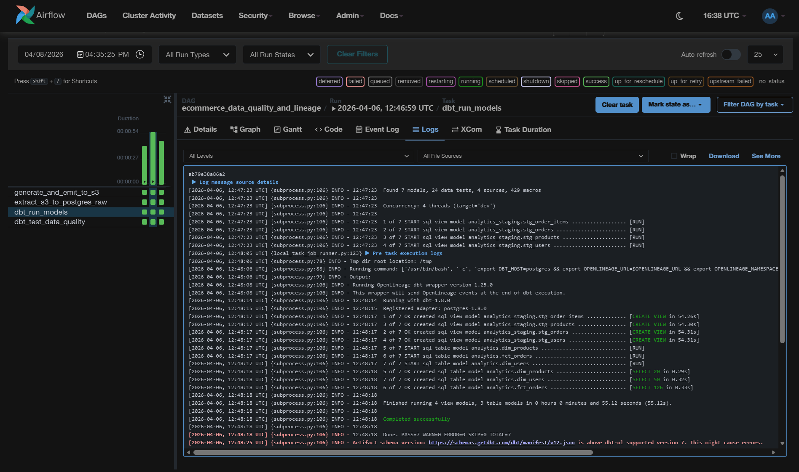The width and height of the screenshot is (799, 472).
Task: Open the All Levels log filter
Action: (298, 156)
